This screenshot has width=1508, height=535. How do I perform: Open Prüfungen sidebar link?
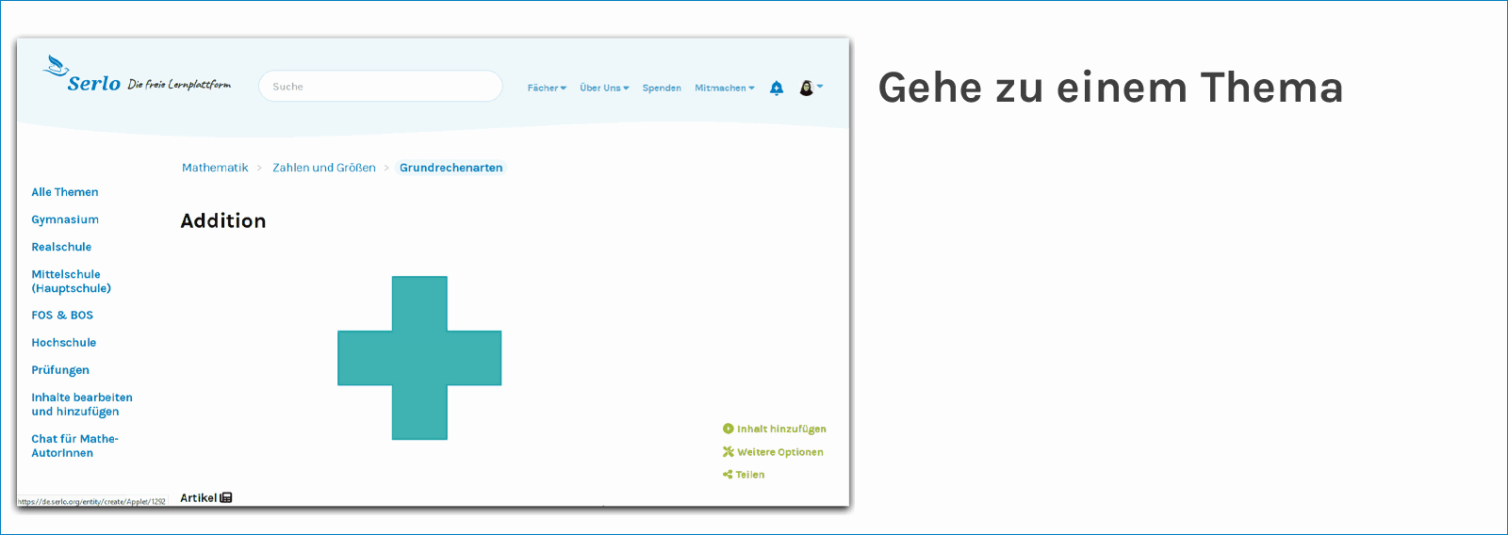pos(60,370)
